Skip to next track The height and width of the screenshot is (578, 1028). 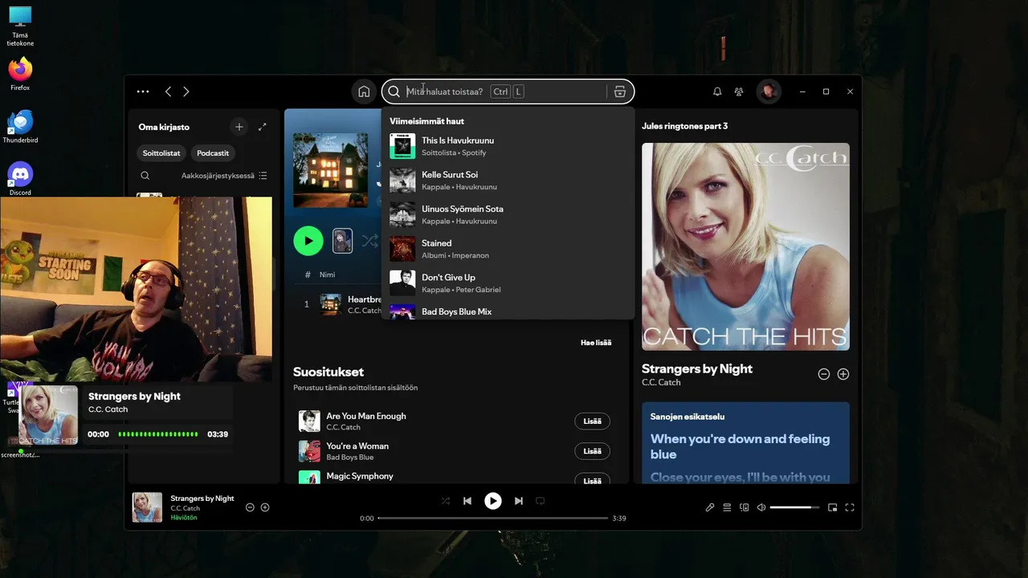pos(519,501)
